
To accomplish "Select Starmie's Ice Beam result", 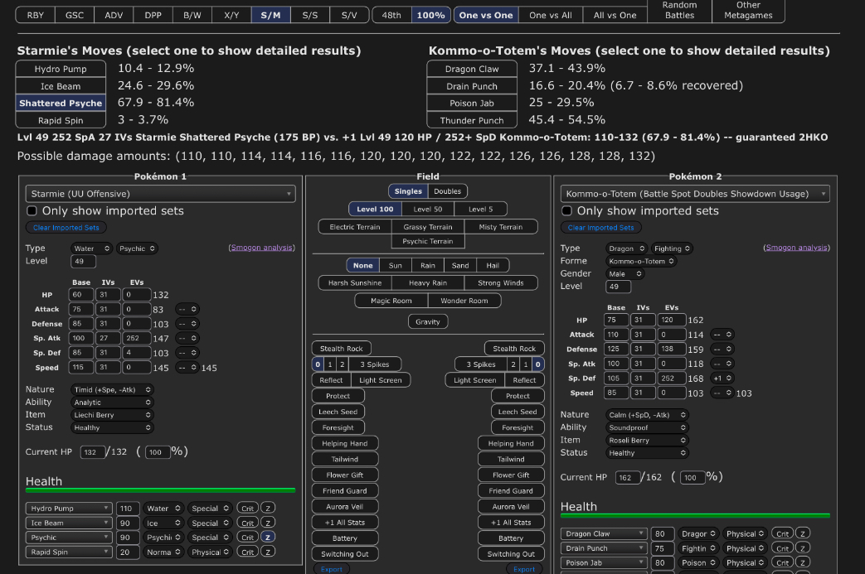I will [61, 86].
